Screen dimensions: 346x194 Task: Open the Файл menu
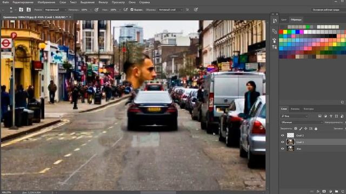pos(5,2)
